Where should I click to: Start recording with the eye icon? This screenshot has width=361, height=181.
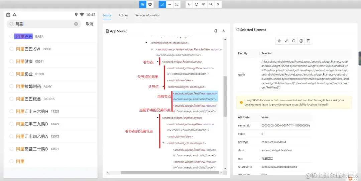204,4
